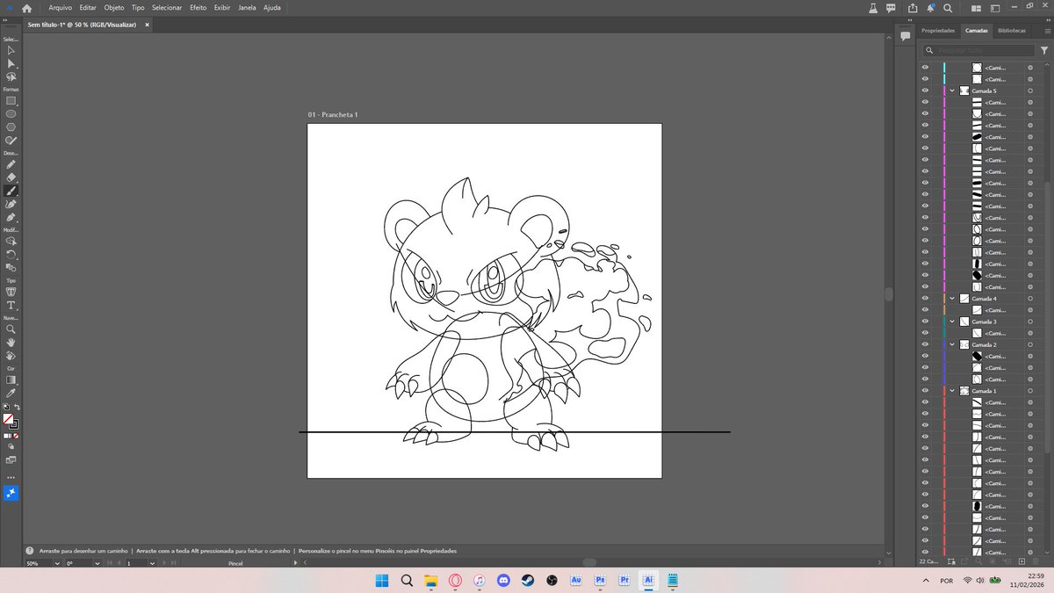Select the Rectangle shape tool
This screenshot has width=1054, height=593.
click(11, 101)
